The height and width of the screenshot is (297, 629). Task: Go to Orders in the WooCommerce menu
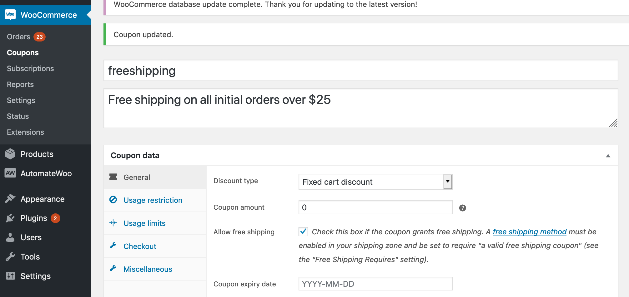[x=18, y=37]
